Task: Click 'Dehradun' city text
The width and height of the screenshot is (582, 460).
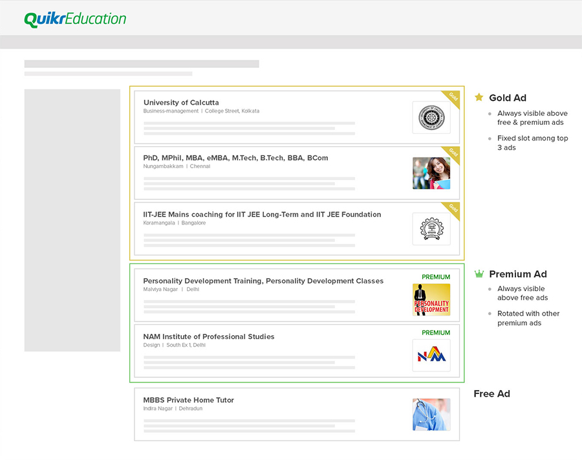Action: [x=191, y=408]
